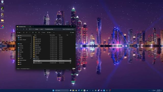Open the New dropdown menu
Viewport: 163px width, 92px height.
tap(19, 32)
